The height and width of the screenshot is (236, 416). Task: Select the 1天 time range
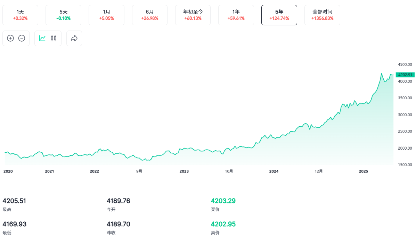pos(20,15)
